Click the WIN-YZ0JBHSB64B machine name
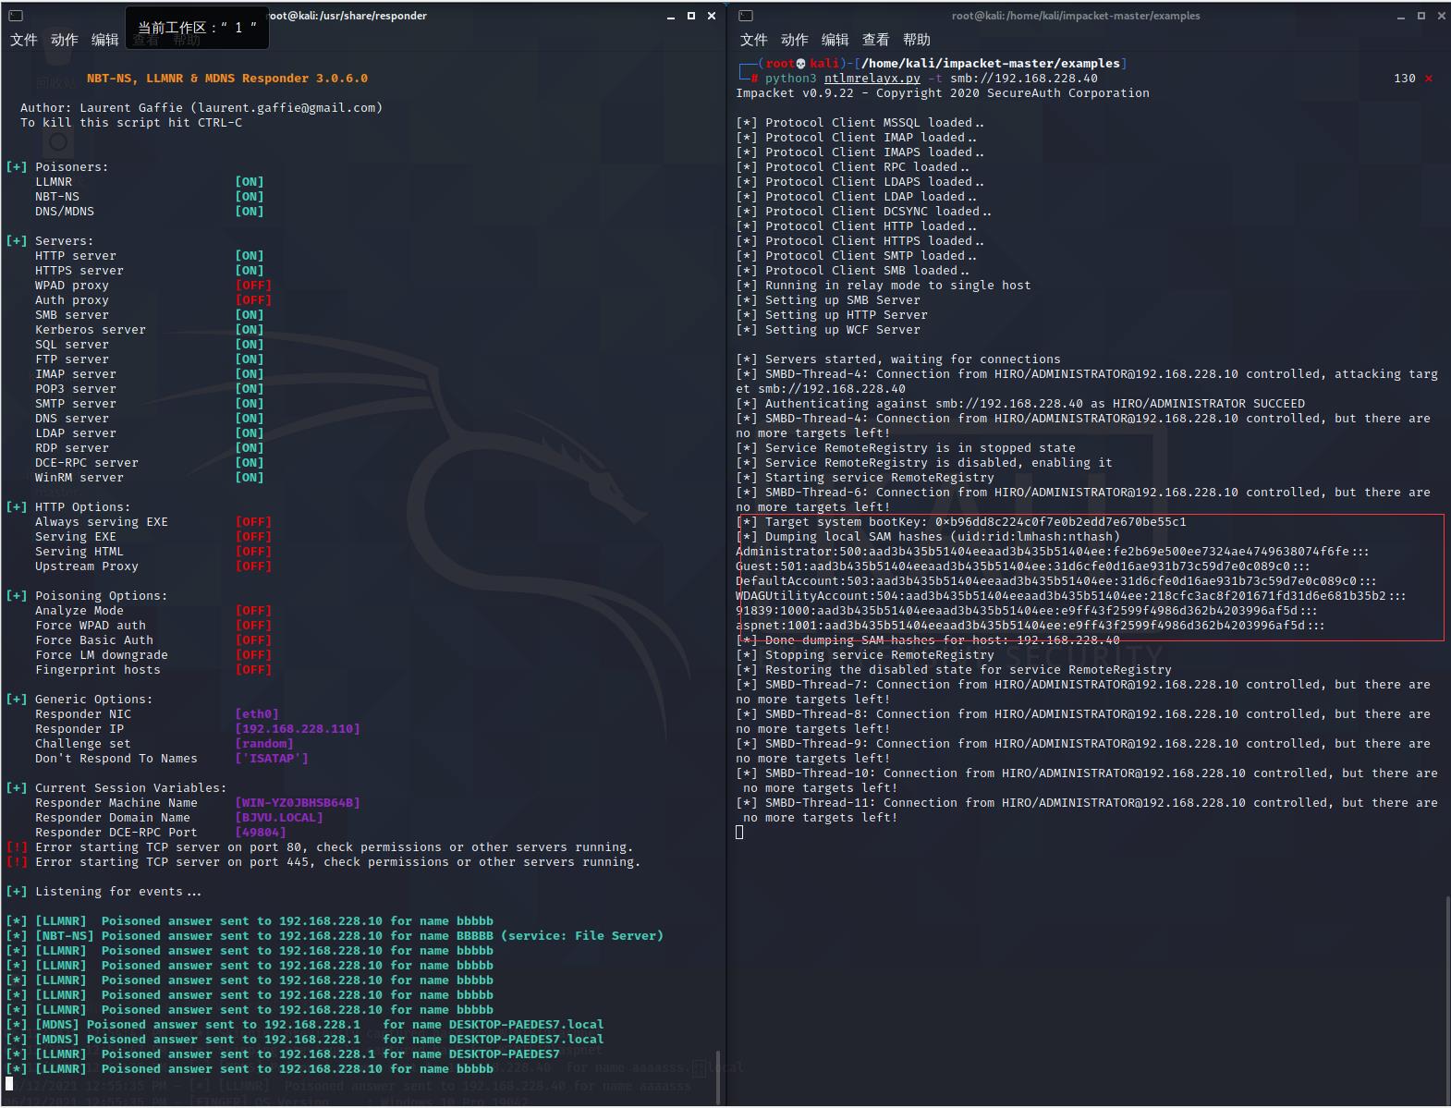1451x1108 pixels. coord(298,803)
